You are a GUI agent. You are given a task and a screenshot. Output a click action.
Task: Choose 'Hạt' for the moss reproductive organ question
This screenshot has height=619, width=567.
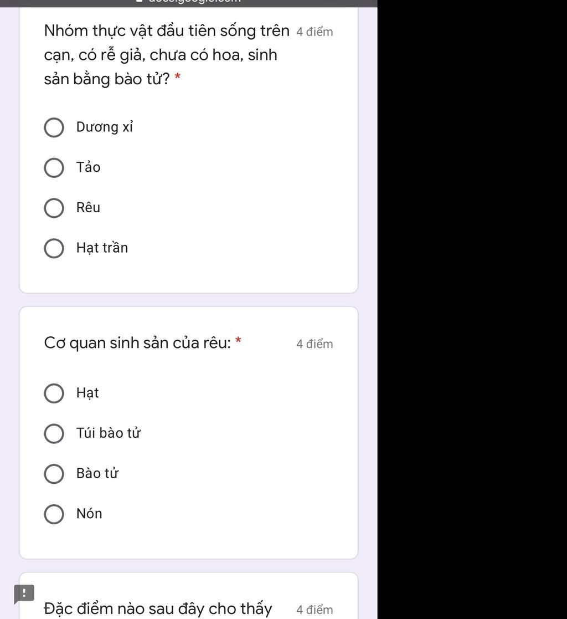point(54,393)
